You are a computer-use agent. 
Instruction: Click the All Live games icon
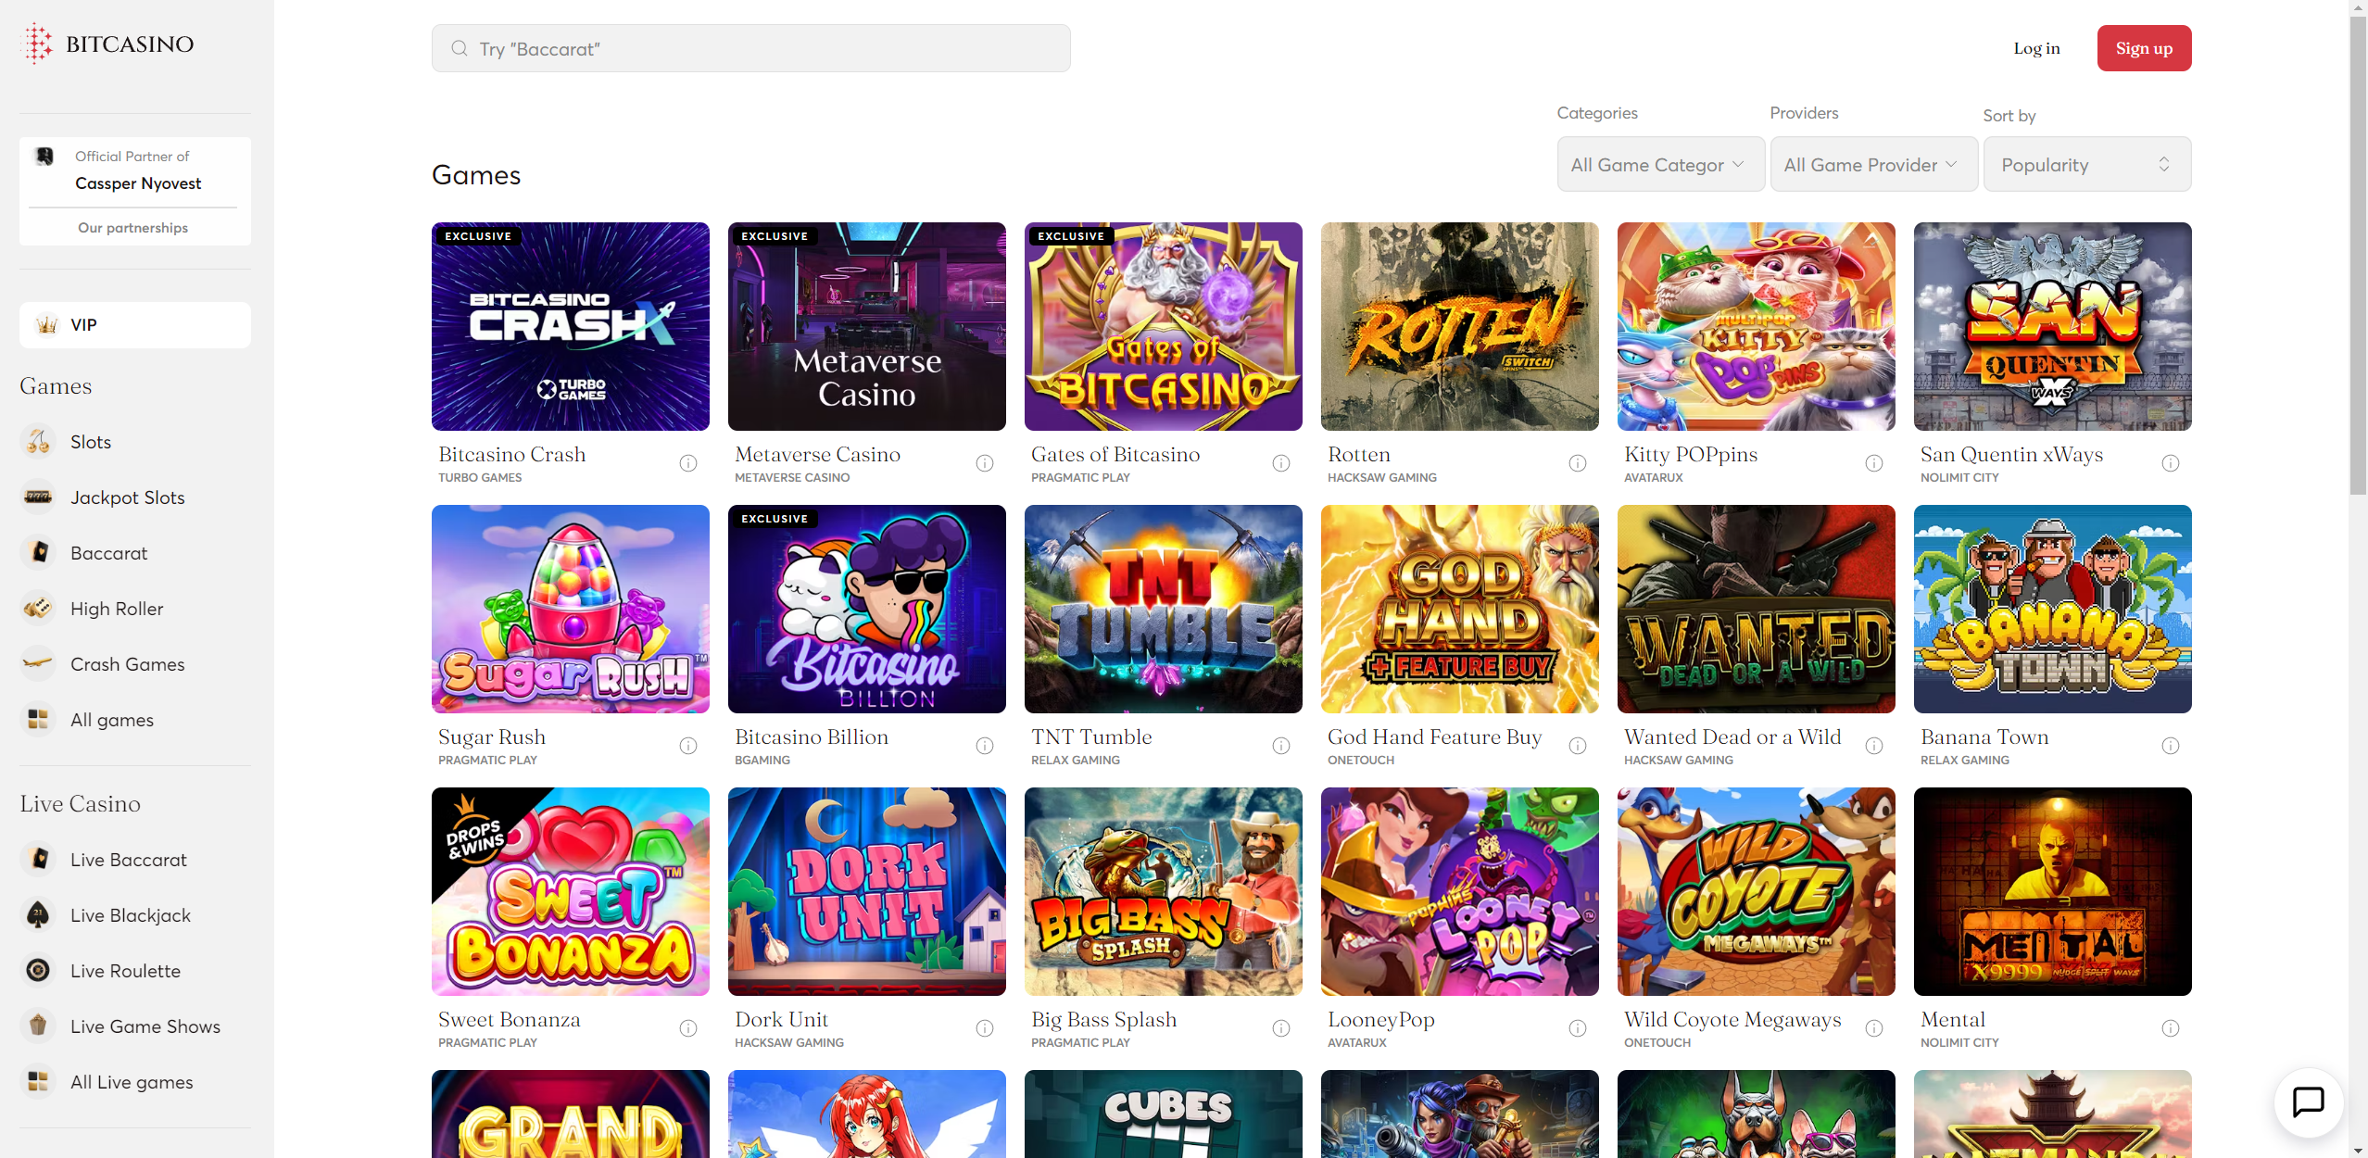38,1082
